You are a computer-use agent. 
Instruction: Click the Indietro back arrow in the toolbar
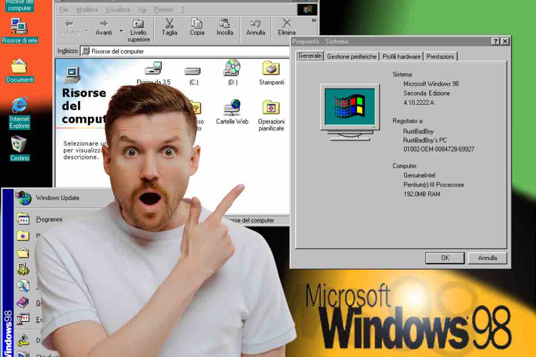coord(69,27)
